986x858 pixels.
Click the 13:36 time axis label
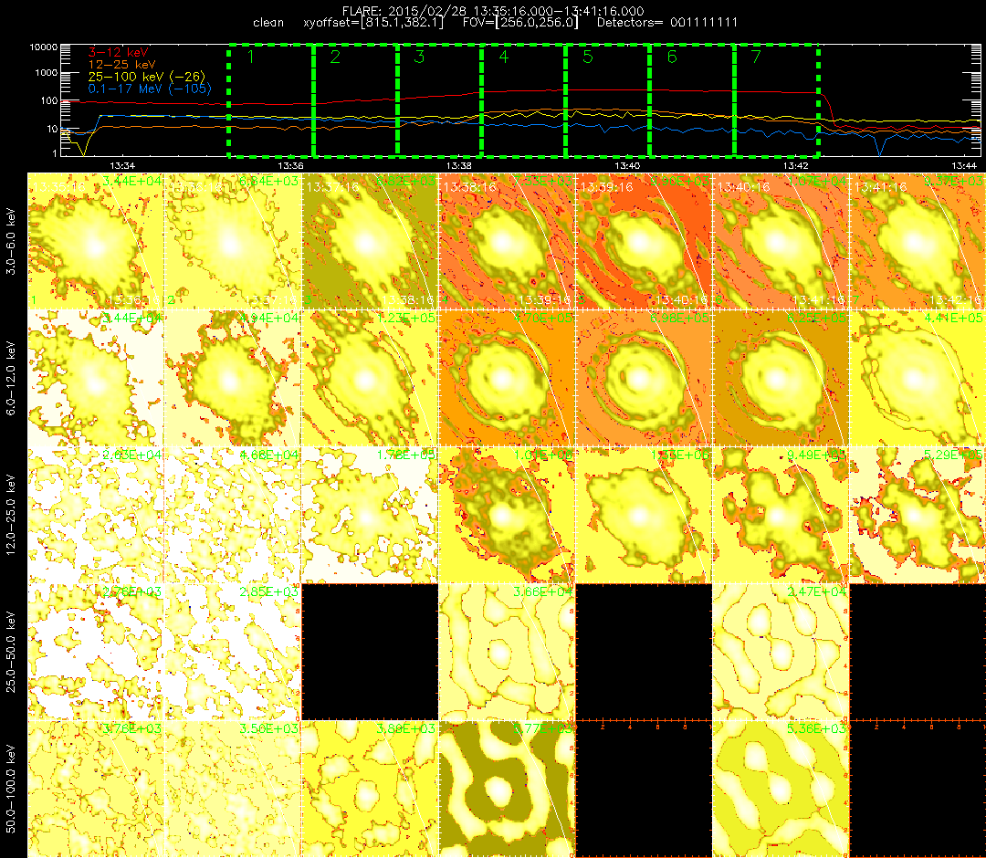pos(290,166)
